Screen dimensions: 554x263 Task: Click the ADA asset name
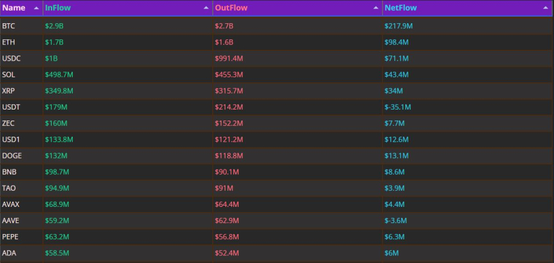pos(9,253)
